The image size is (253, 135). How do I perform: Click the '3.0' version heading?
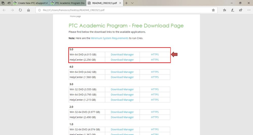click(71, 84)
